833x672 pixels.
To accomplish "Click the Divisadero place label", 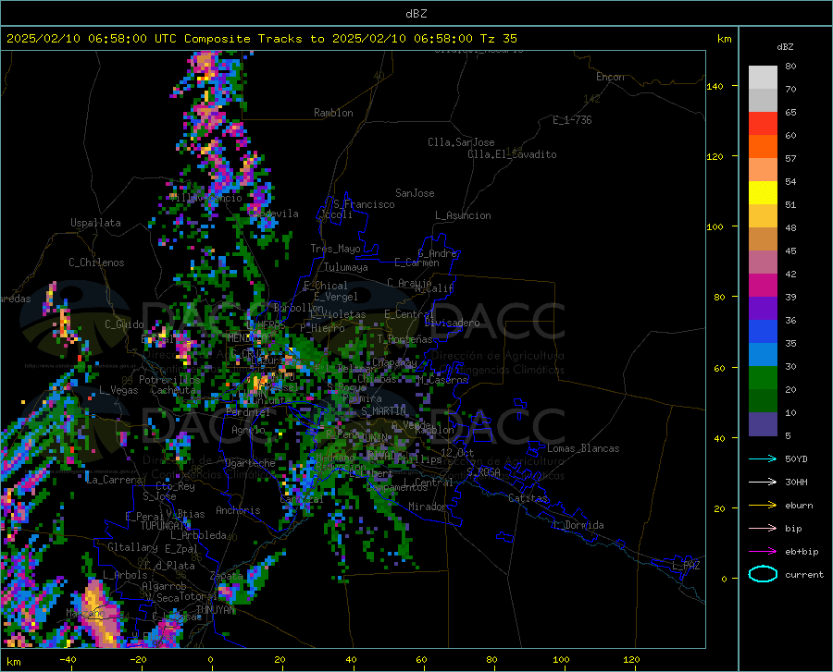I will [452, 323].
